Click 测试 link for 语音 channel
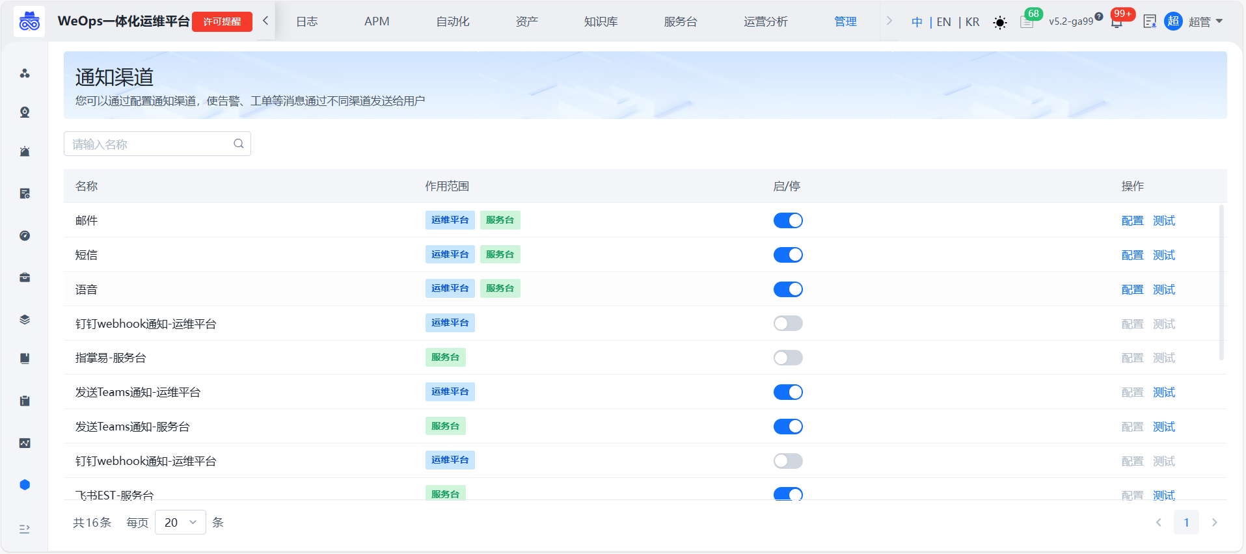This screenshot has height=554, width=1246. 1163,289
